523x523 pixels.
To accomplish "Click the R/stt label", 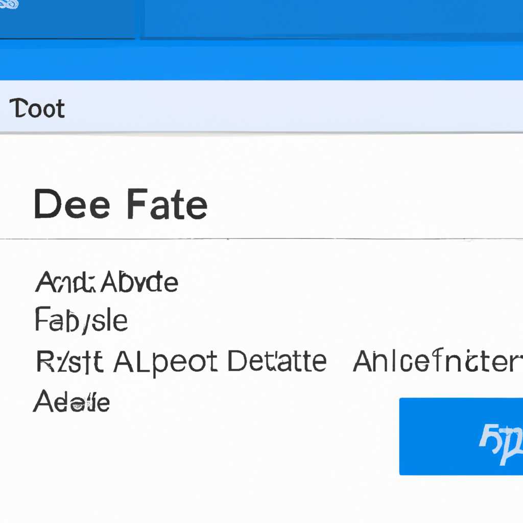I will pyautogui.click(x=69, y=362).
